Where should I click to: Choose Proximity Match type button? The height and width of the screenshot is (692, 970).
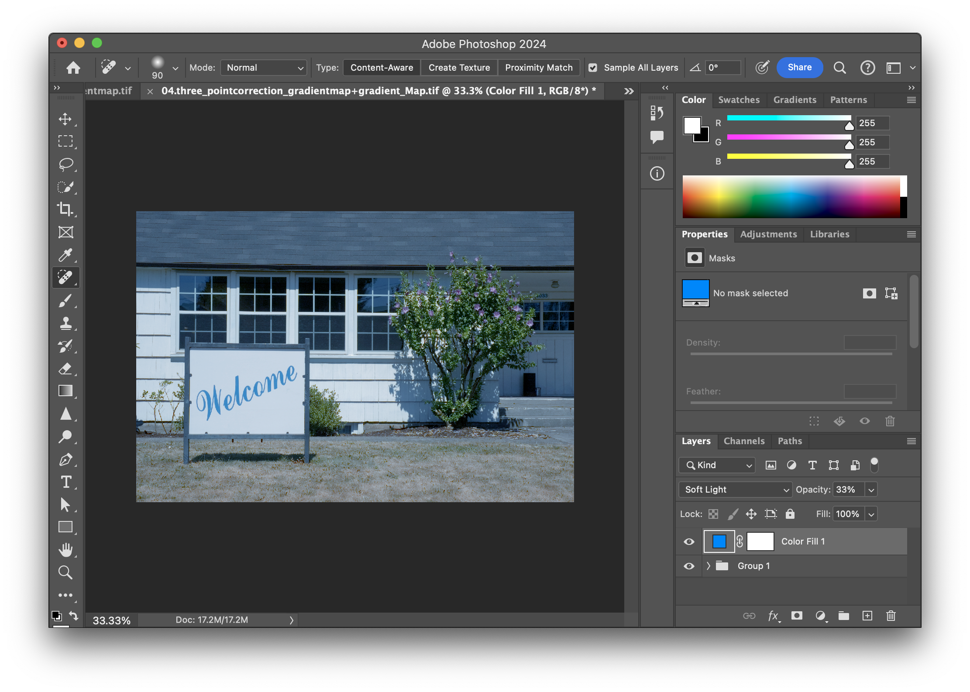(x=538, y=68)
